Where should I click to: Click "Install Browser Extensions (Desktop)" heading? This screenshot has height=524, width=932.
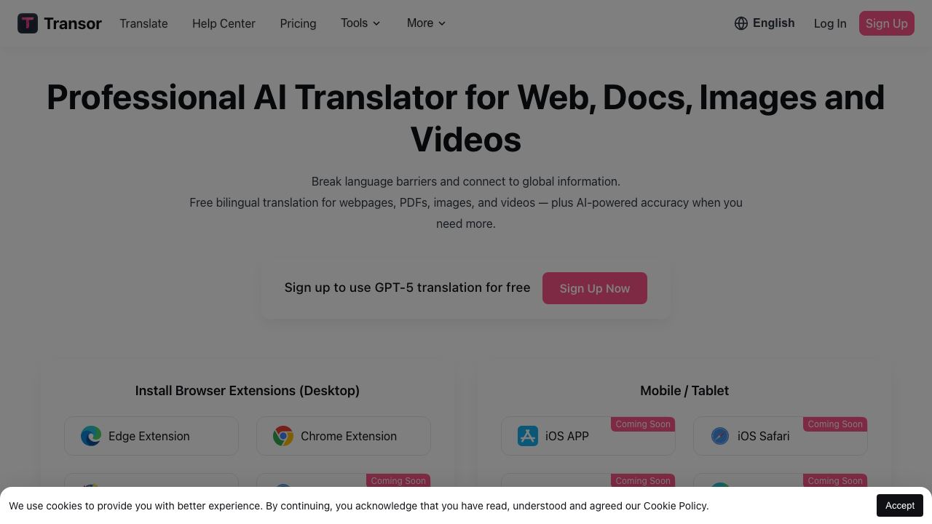click(248, 391)
